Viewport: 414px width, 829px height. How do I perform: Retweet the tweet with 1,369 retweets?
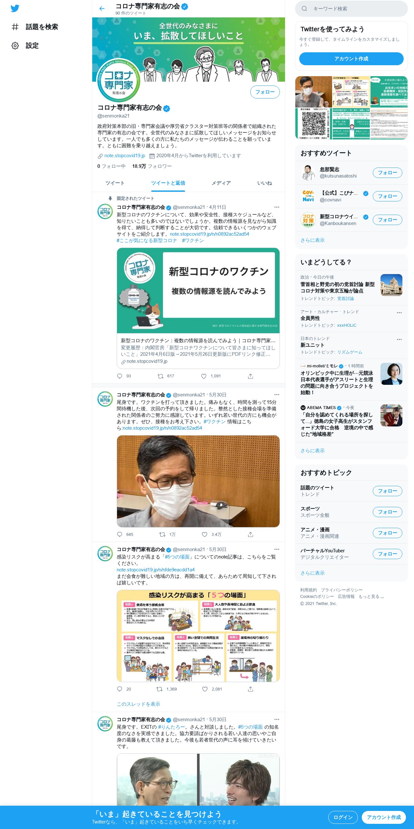159,689
